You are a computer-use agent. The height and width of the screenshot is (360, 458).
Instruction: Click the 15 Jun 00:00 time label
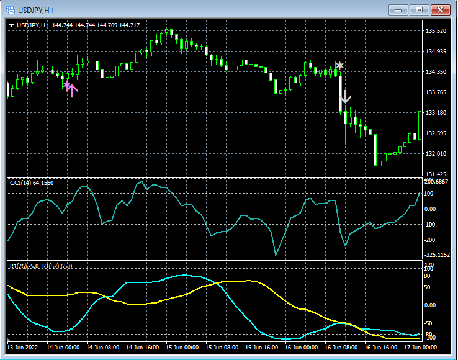(182, 347)
